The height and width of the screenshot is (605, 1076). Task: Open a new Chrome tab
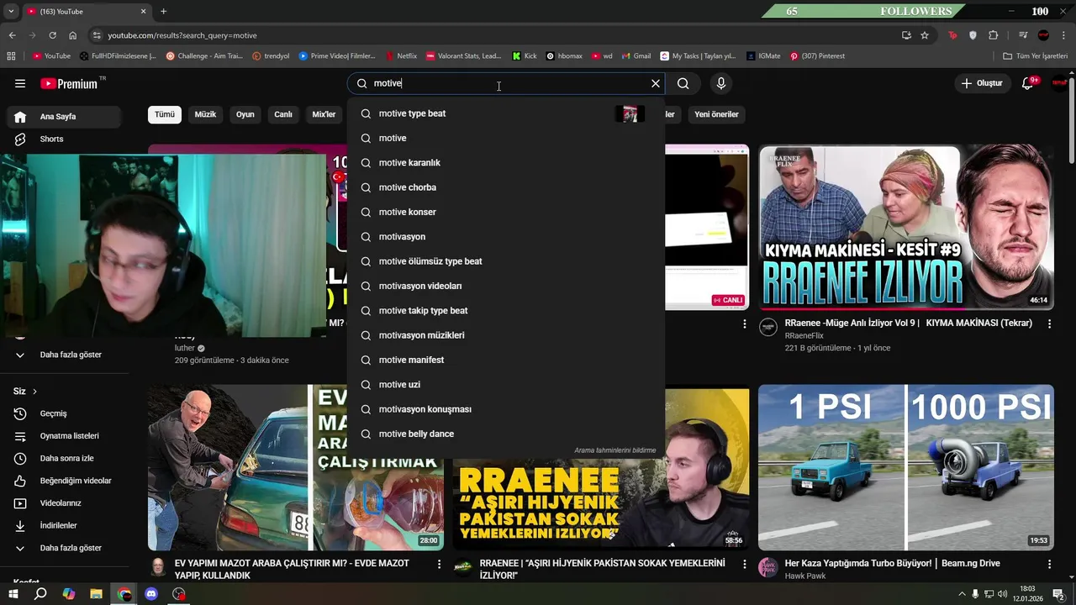point(163,11)
